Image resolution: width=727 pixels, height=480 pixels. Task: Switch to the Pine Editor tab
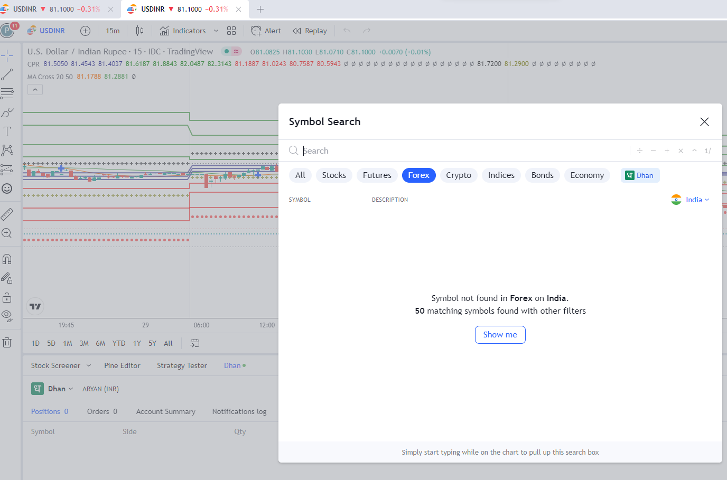tap(122, 365)
